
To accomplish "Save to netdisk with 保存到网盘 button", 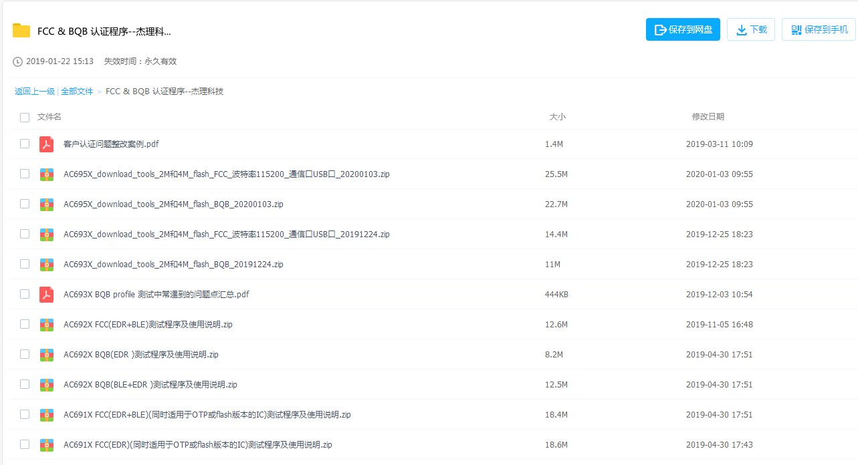I will 683,29.
